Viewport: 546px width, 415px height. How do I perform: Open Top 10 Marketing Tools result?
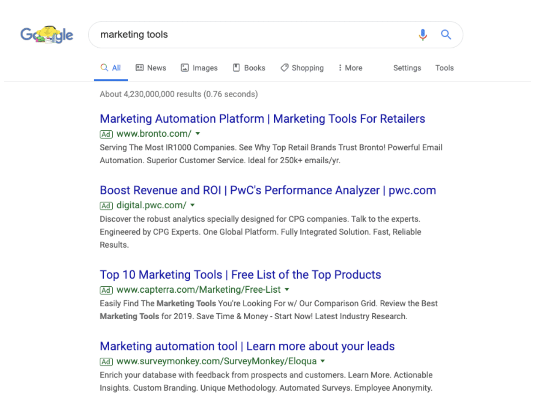tap(241, 275)
